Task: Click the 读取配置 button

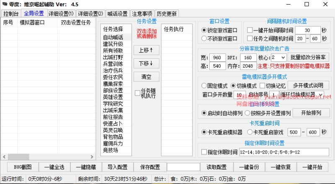Action: coord(216,167)
